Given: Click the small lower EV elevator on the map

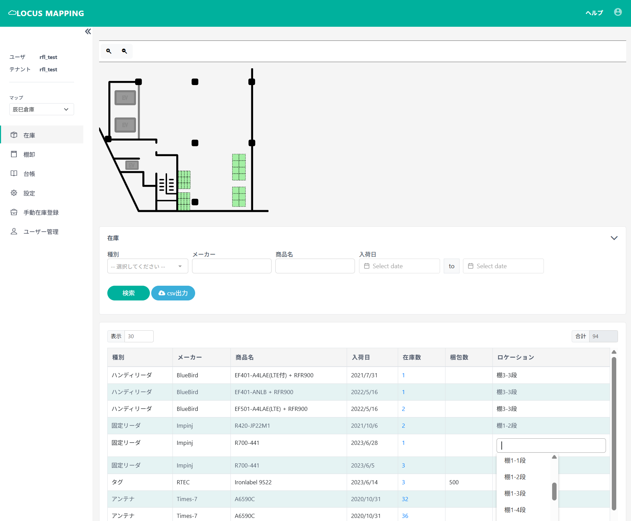Looking at the screenshot, I should click(132, 165).
